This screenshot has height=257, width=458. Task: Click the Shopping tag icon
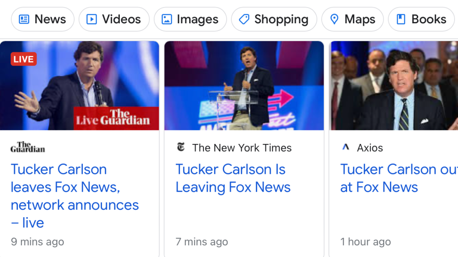click(244, 19)
